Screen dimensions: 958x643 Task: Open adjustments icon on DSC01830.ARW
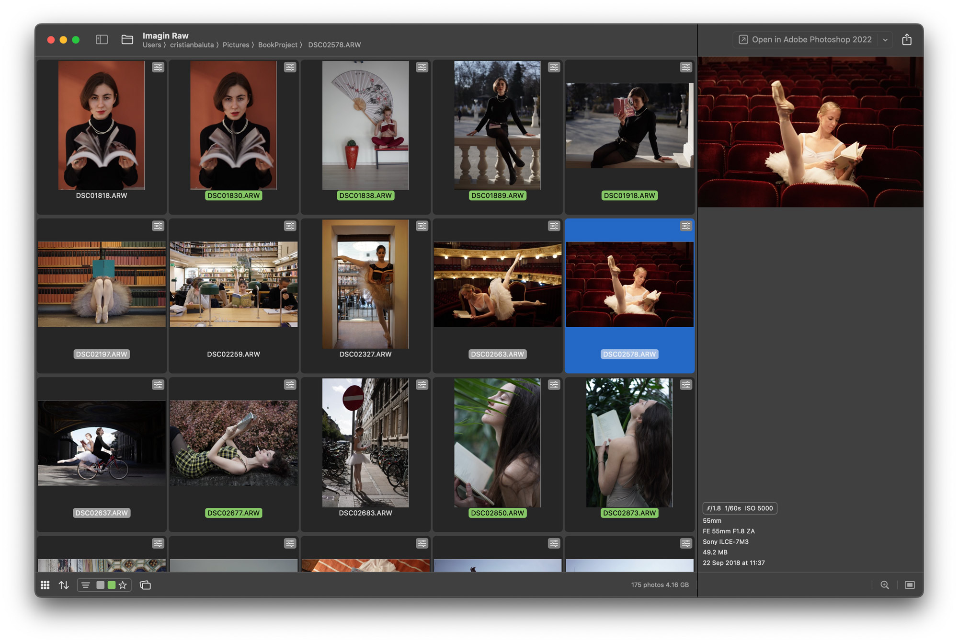[x=290, y=67]
